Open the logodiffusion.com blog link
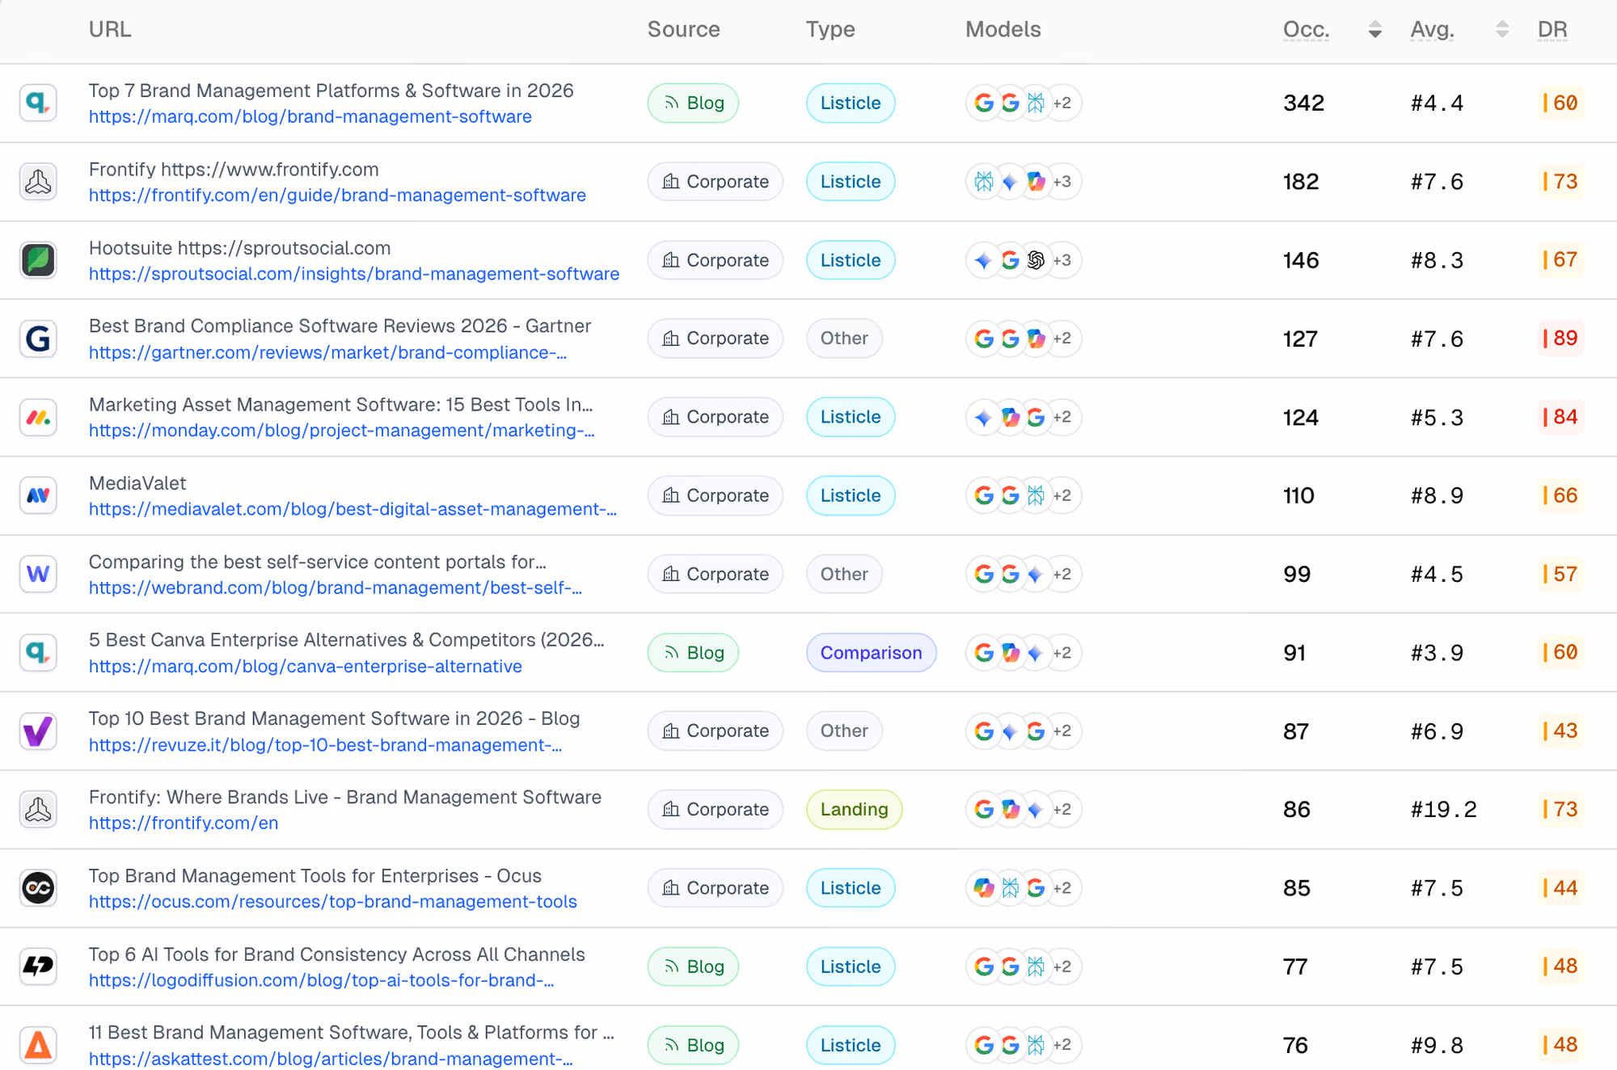1617x1070 pixels. pos(321,980)
